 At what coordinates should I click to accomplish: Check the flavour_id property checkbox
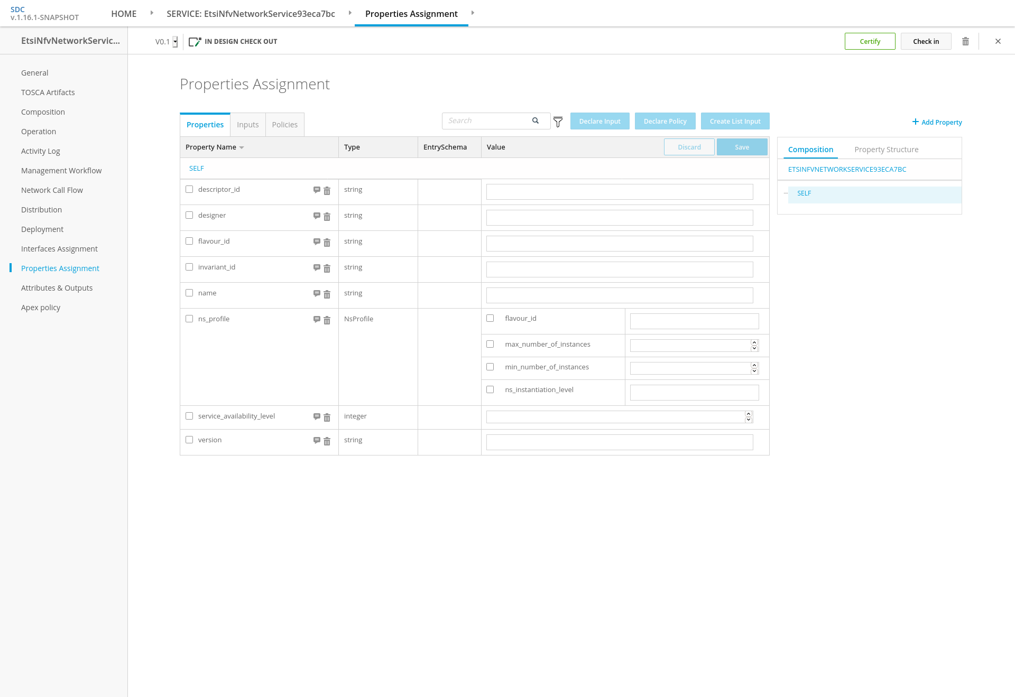[x=189, y=241]
